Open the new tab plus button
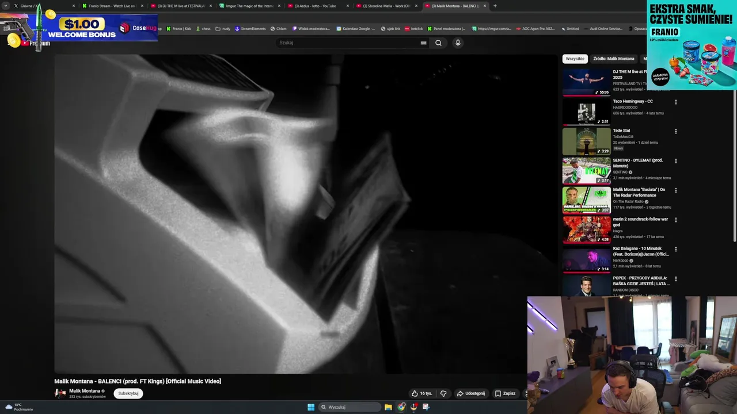 (x=495, y=6)
